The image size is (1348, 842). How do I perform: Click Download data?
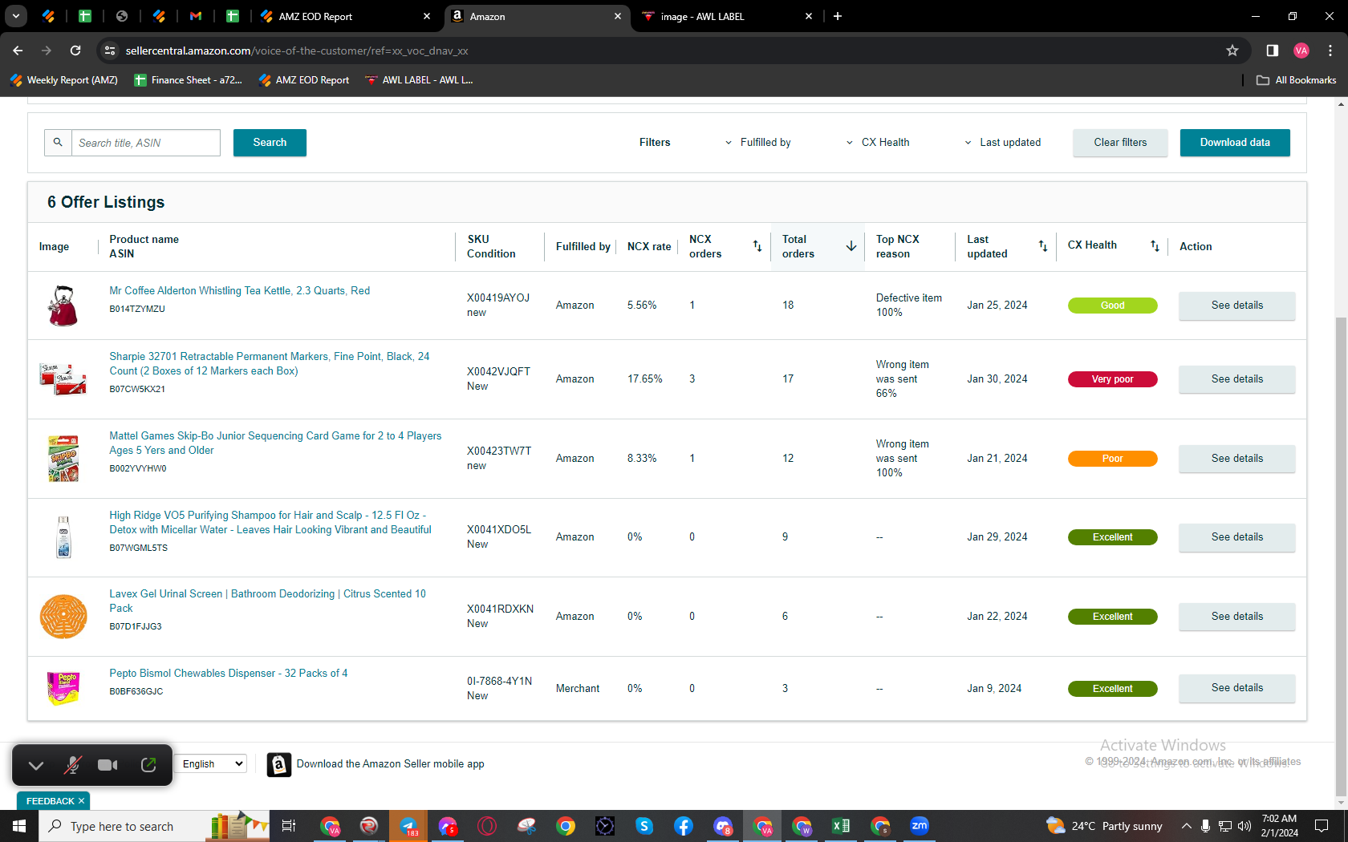pyautogui.click(x=1235, y=143)
